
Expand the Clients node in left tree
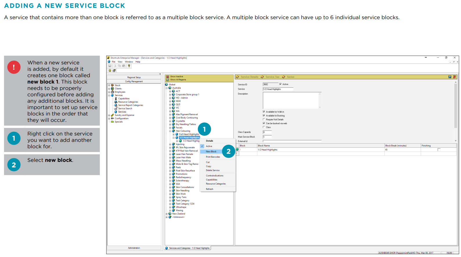pyautogui.click(x=109, y=88)
